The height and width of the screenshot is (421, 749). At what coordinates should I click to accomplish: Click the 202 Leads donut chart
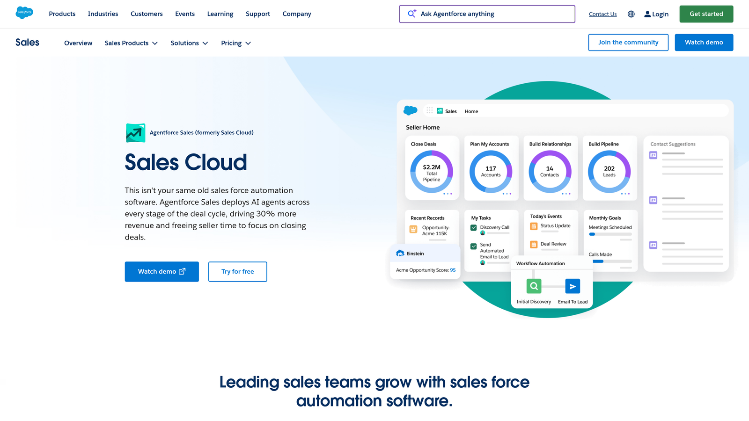(x=609, y=172)
